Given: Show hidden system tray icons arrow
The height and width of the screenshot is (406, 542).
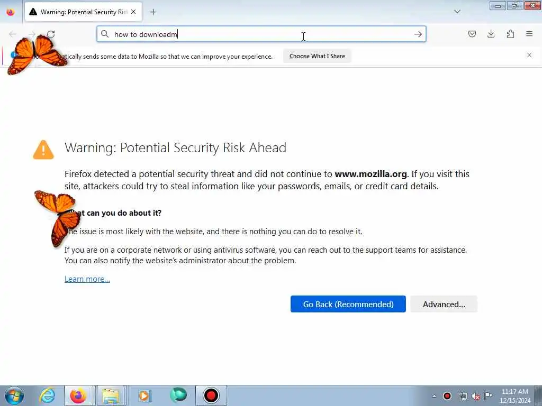Looking at the screenshot, I should tap(434, 396).
